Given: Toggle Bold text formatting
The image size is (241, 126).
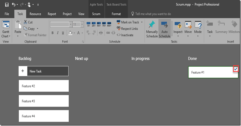Looking at the screenshot, I should [53, 33].
